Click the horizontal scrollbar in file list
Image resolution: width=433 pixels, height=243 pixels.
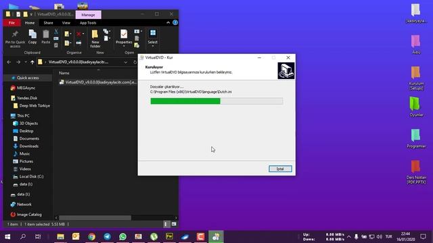pyautogui.click(x=95, y=217)
